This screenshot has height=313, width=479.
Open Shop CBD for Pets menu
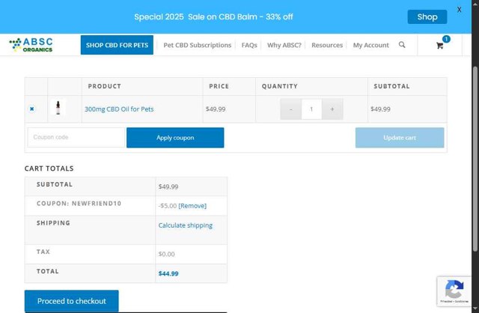pos(117,45)
